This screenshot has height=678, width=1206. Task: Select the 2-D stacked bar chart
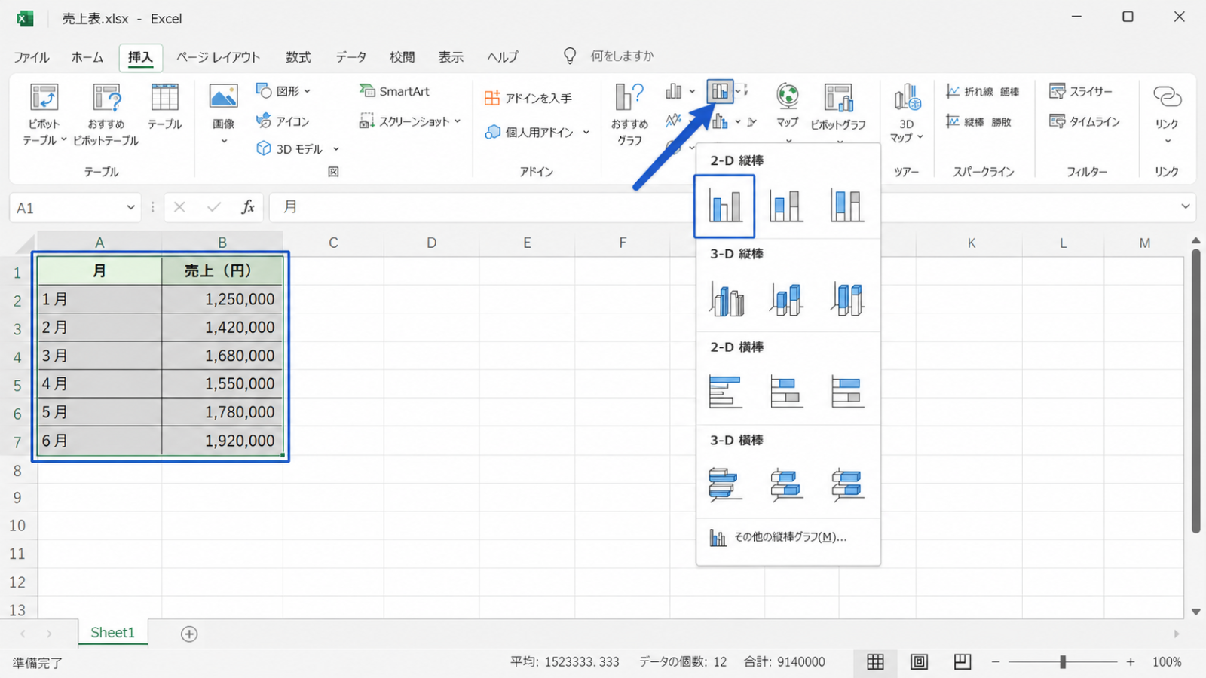[x=786, y=392]
